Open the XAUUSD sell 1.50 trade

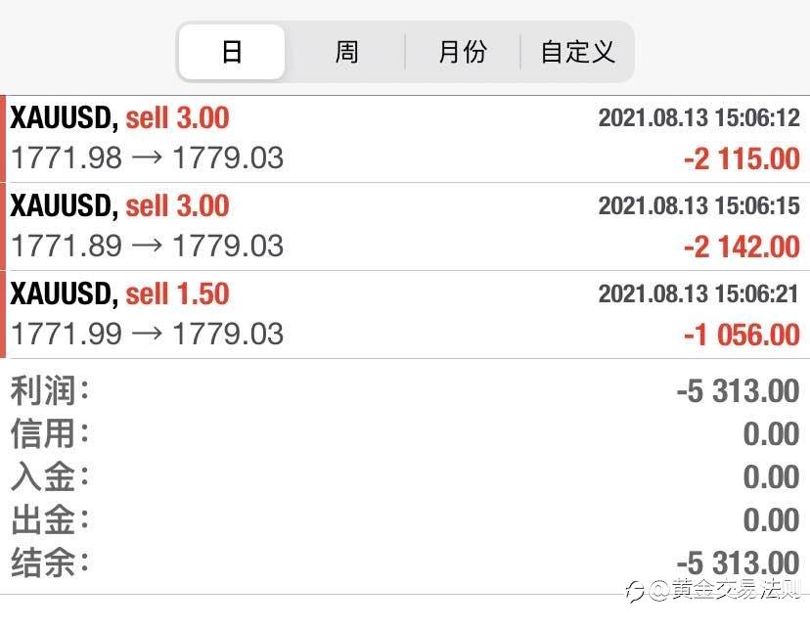(x=119, y=293)
